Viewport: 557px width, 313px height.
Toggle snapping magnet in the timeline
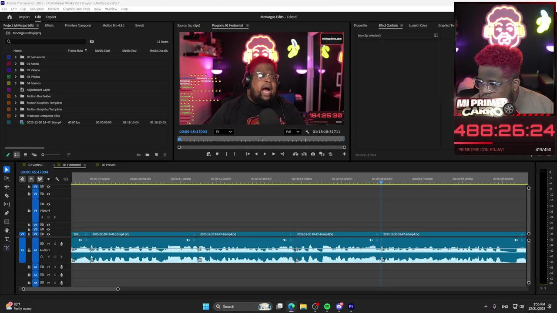click(x=31, y=179)
